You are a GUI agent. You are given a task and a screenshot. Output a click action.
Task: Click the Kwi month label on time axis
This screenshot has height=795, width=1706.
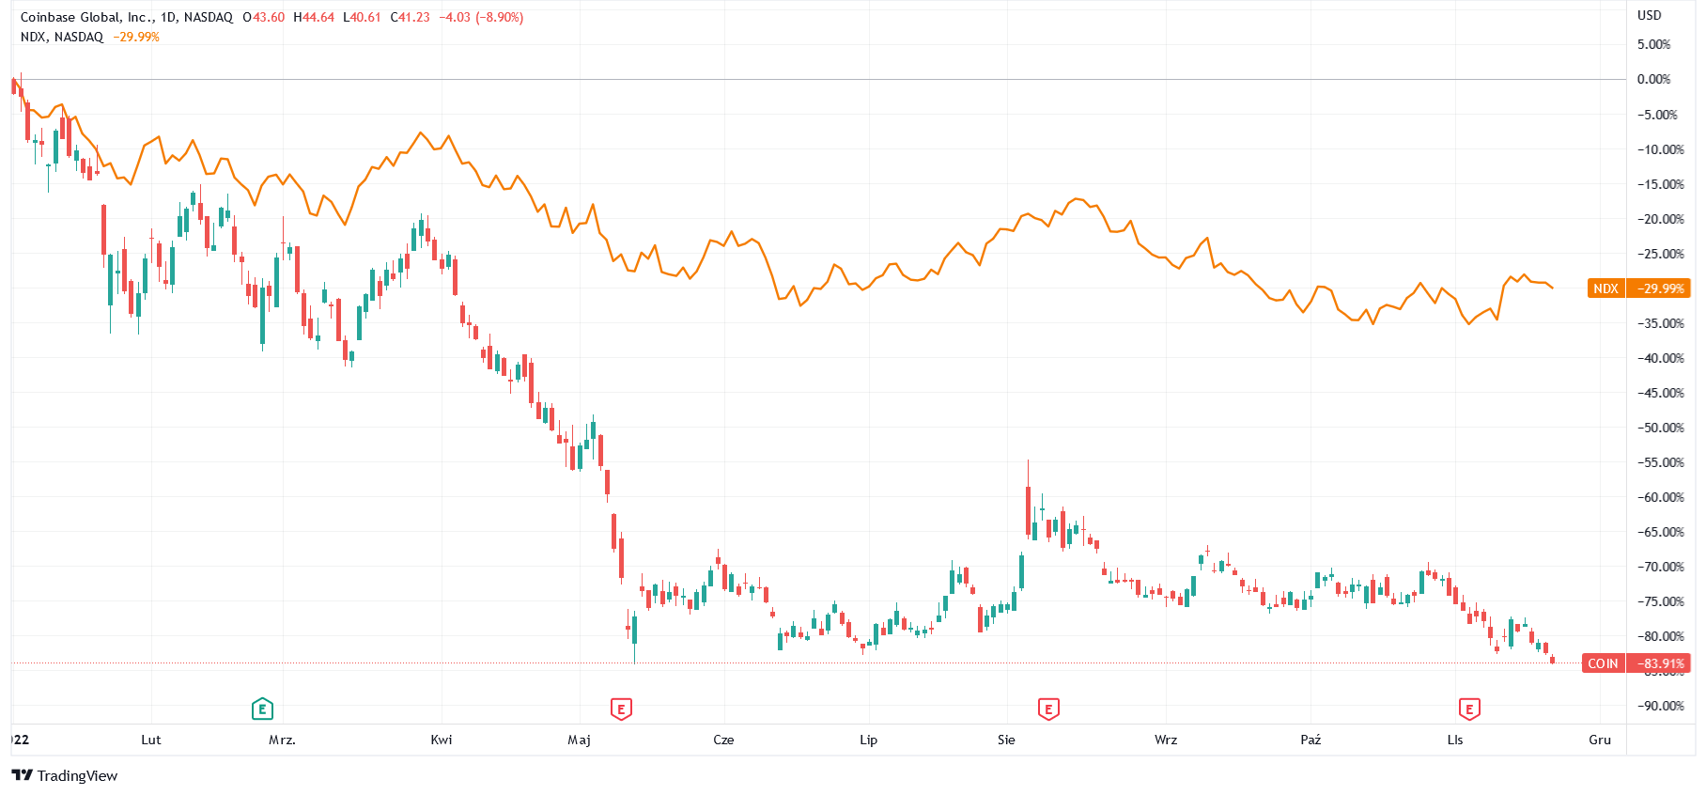tap(442, 740)
